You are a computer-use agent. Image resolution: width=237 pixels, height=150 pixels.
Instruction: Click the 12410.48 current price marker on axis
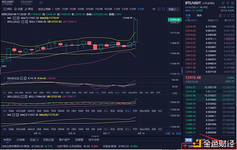[x=175, y=20]
